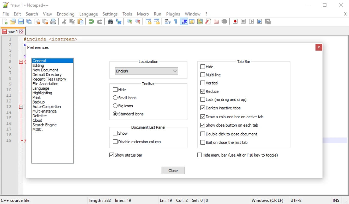Click the Undo arrow icon
Image resolution: width=349 pixels, height=204 pixels.
coord(91,22)
